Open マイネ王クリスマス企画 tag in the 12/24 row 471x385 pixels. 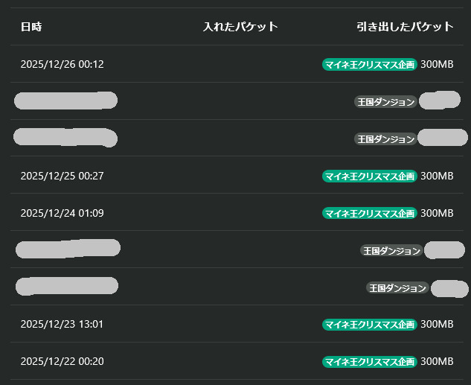point(369,213)
